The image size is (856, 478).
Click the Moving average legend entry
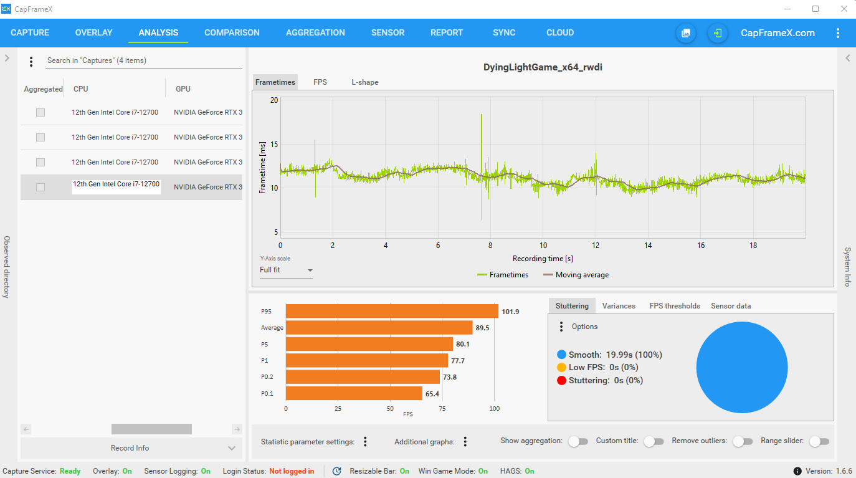tap(576, 275)
